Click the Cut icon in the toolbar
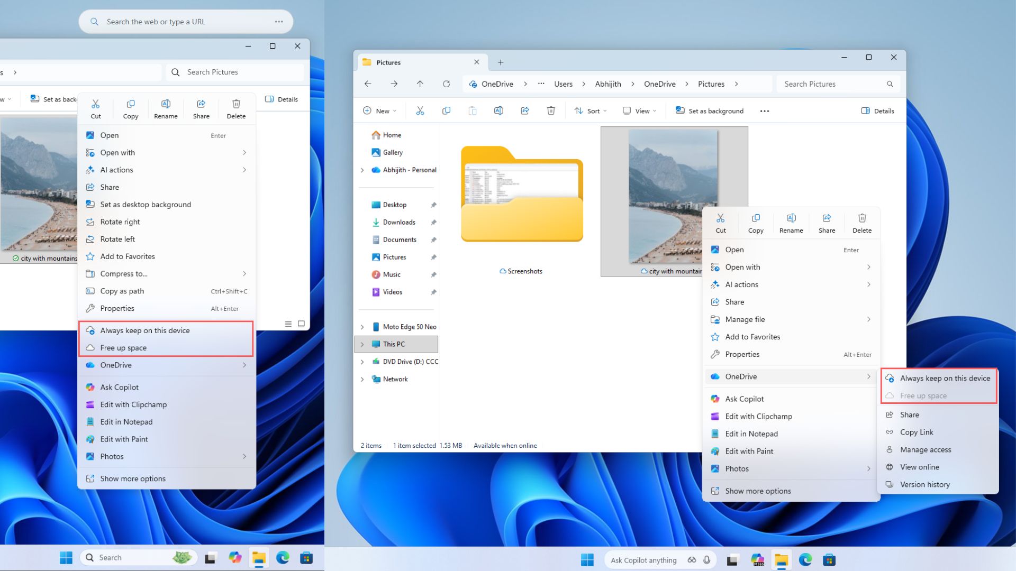The image size is (1016, 571). 421,110
